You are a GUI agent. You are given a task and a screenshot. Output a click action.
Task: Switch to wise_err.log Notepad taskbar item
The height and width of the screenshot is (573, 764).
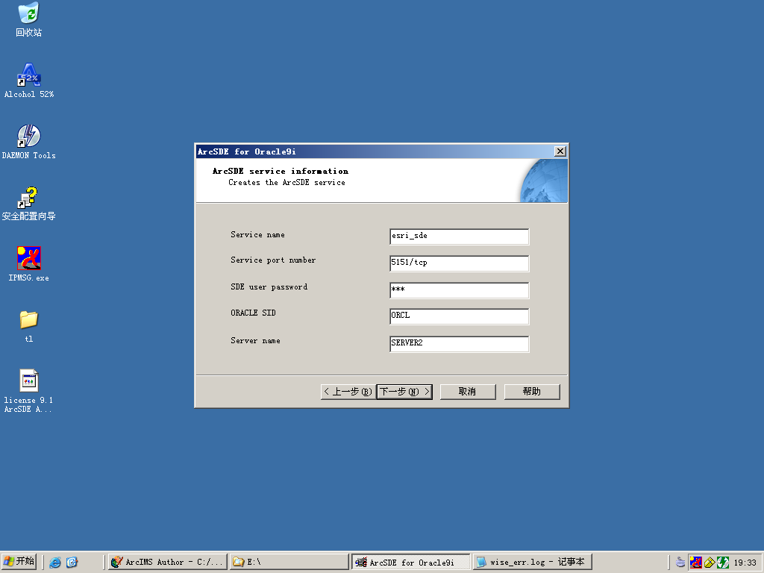pos(532,562)
